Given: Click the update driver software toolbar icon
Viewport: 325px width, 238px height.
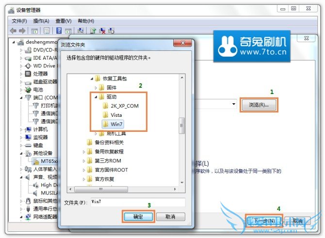Looking at the screenshot, I should tap(93, 31).
